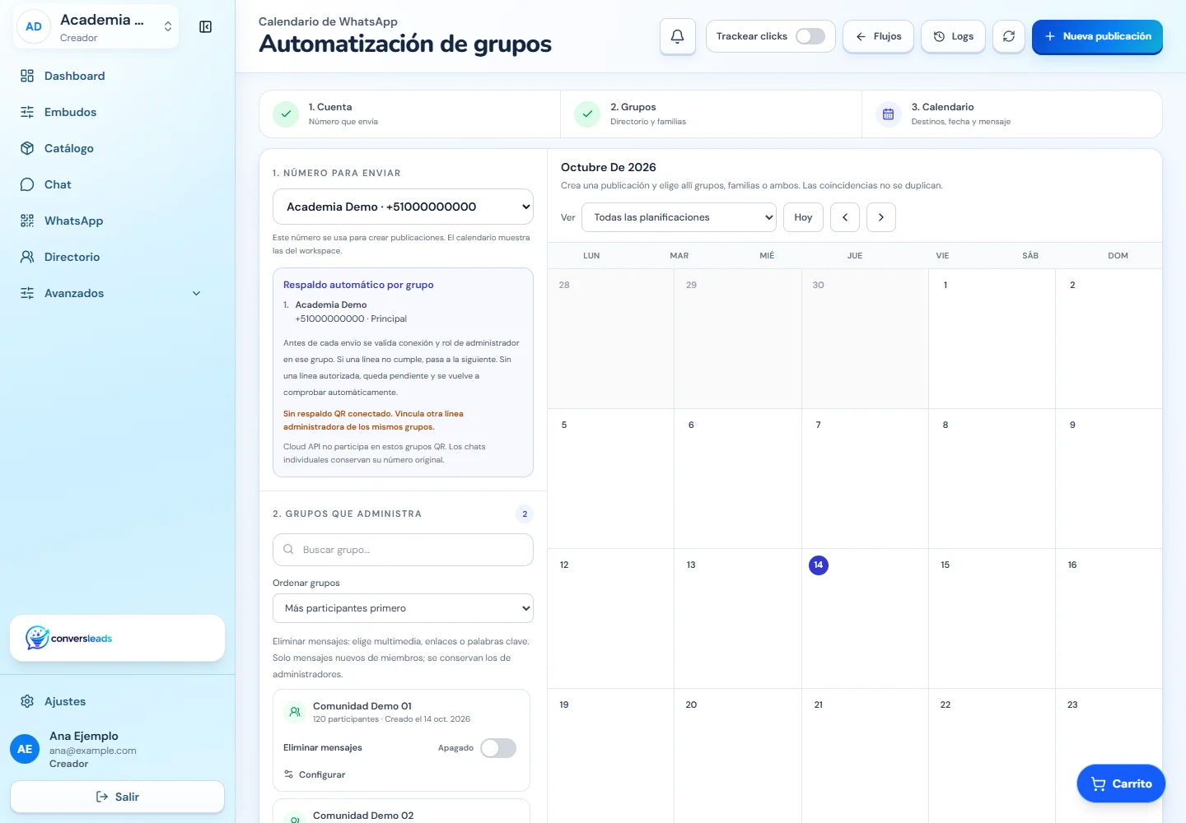Enable Eliminar mensajes for Comunidad Demo 01
Image resolution: width=1186 pixels, height=823 pixels.
click(x=498, y=748)
